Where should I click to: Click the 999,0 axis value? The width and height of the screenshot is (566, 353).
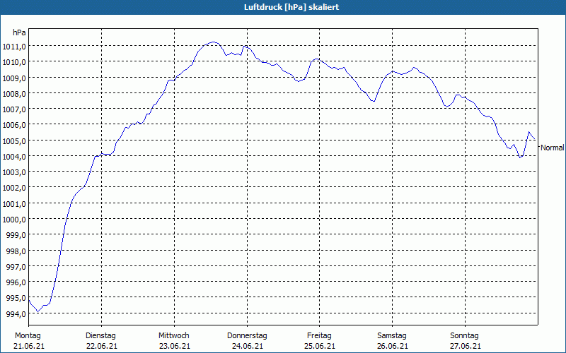coord(16,235)
